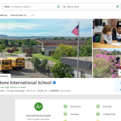The height and width of the screenshot is (121, 121).
Task: Open the photo of child and teacher
Action: [x=107, y=33]
